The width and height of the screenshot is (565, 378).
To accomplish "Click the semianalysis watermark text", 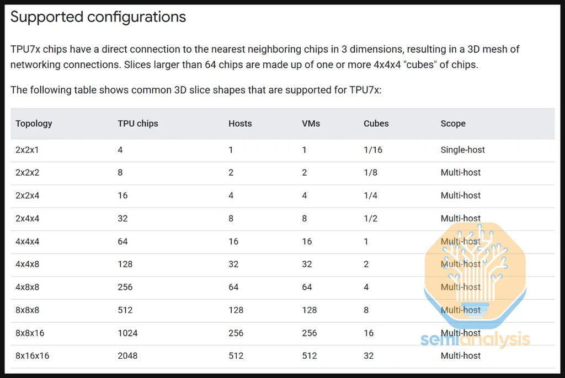I will [x=475, y=339].
